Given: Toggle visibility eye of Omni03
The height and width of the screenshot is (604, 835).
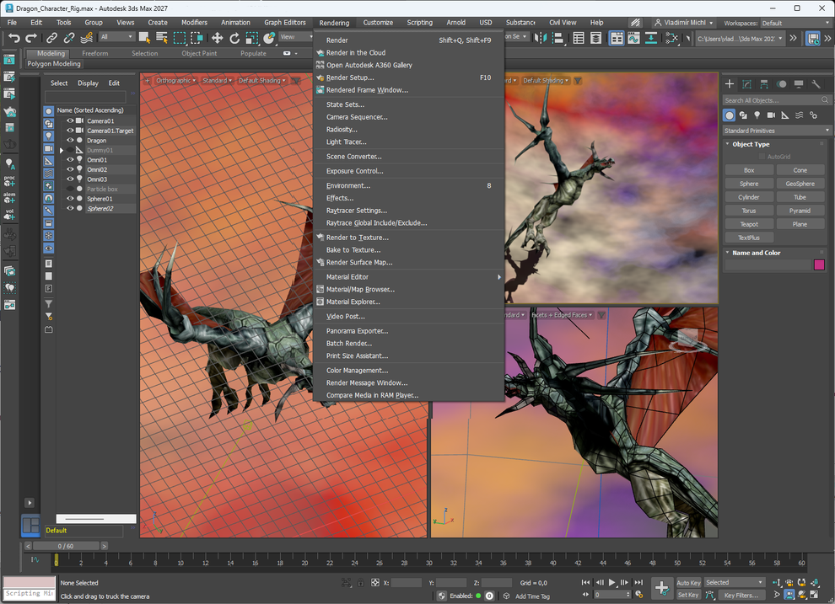Looking at the screenshot, I should [70, 179].
